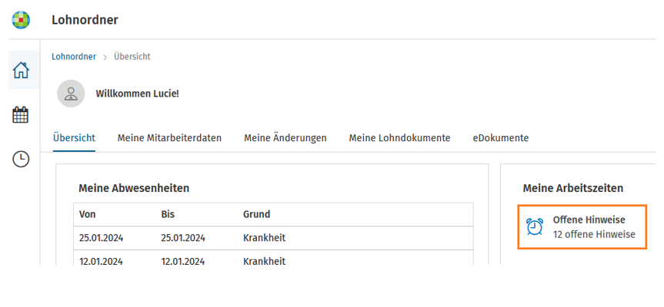
Task: Click the 12 offene Hinweise text
Action: [x=594, y=234]
